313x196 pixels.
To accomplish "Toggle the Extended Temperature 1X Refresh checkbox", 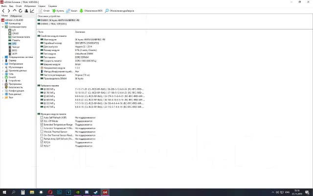I will (x=42, y=128).
